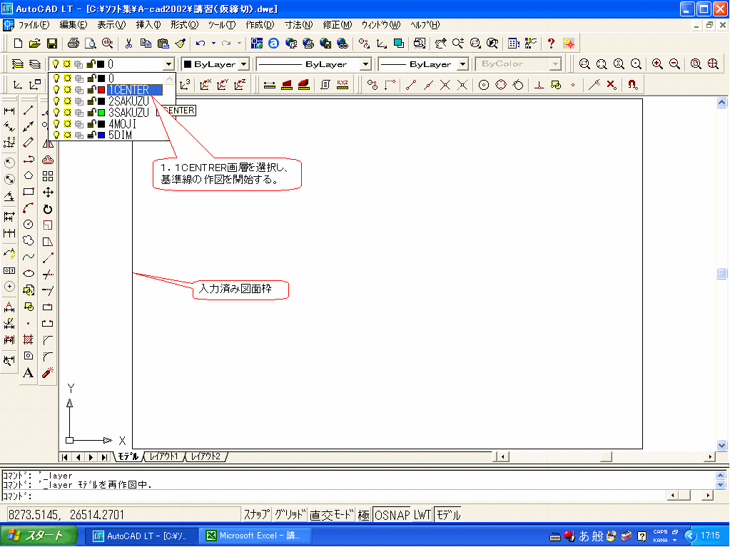Viewport: 730px width, 547px height.
Task: Select the Circle drawing tool
Action: click(29, 224)
